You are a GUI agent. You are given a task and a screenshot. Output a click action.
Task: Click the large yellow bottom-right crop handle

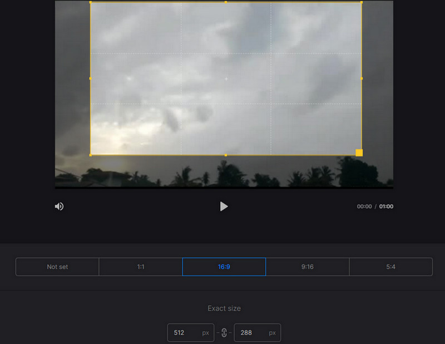359,153
